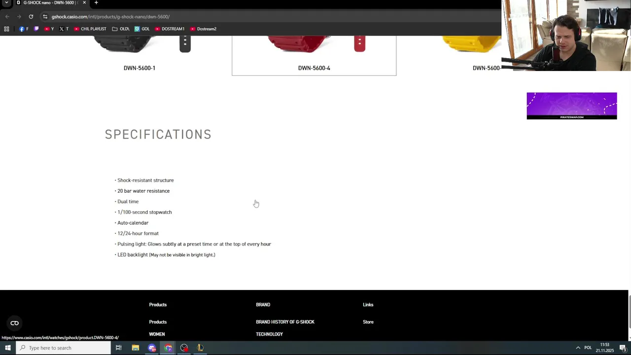631x355 pixels.
Task: Show hidden system tray icons
Action: [578, 348]
